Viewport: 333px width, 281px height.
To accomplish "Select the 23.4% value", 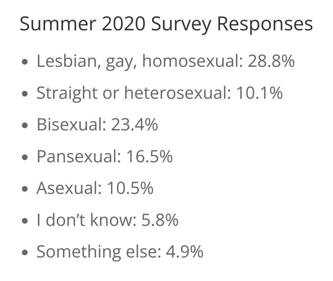I will pyautogui.click(x=135, y=125).
